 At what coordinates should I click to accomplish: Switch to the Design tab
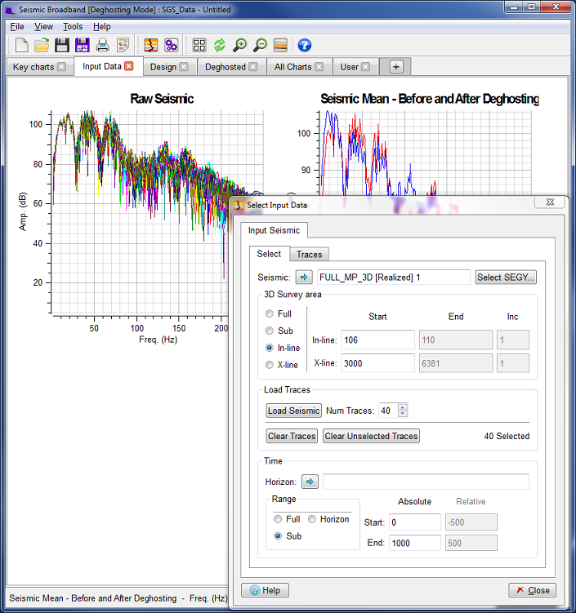(163, 67)
